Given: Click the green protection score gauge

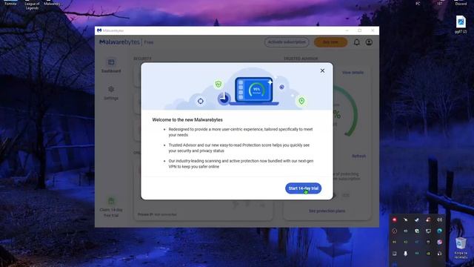Looking at the screenshot, I should tap(347, 111).
